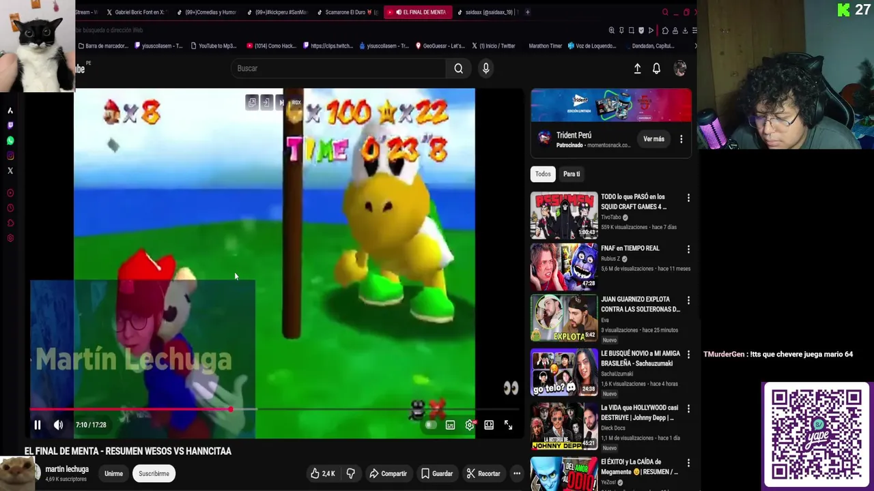Click the browser zoom magnifier toolbar icon
This screenshot has width=874, height=491.
(x=612, y=30)
